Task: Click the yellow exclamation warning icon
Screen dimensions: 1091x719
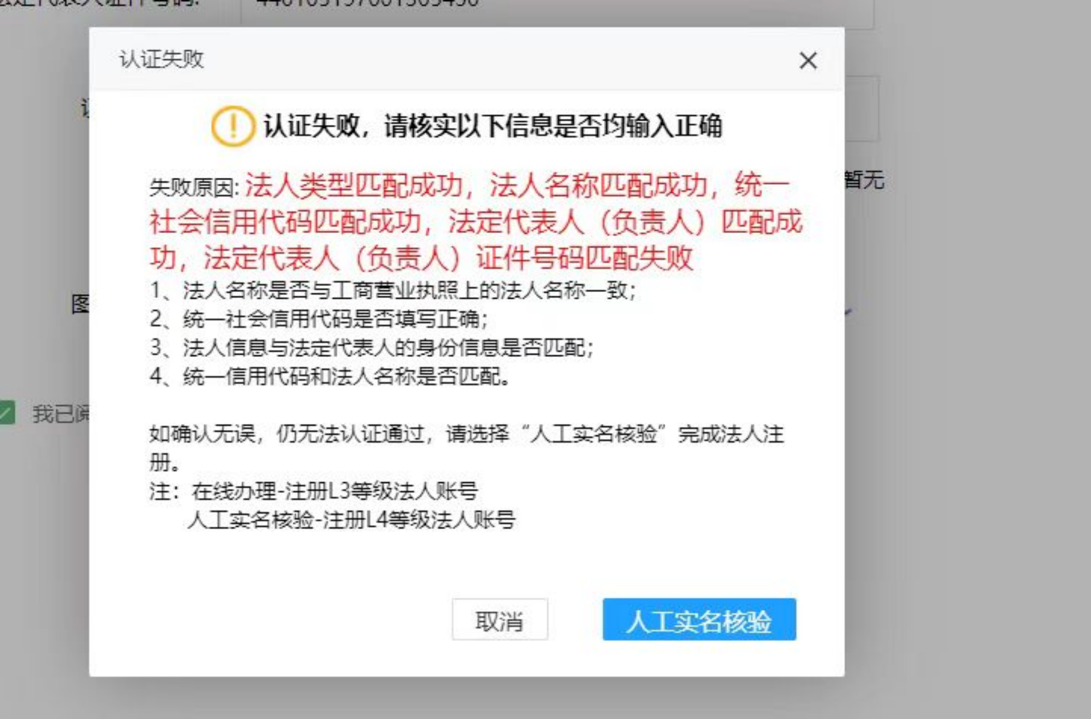Action: click(232, 126)
